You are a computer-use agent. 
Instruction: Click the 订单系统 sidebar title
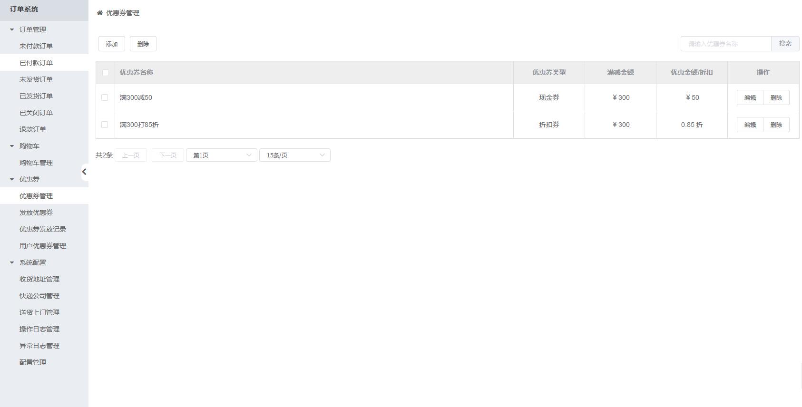(x=24, y=9)
